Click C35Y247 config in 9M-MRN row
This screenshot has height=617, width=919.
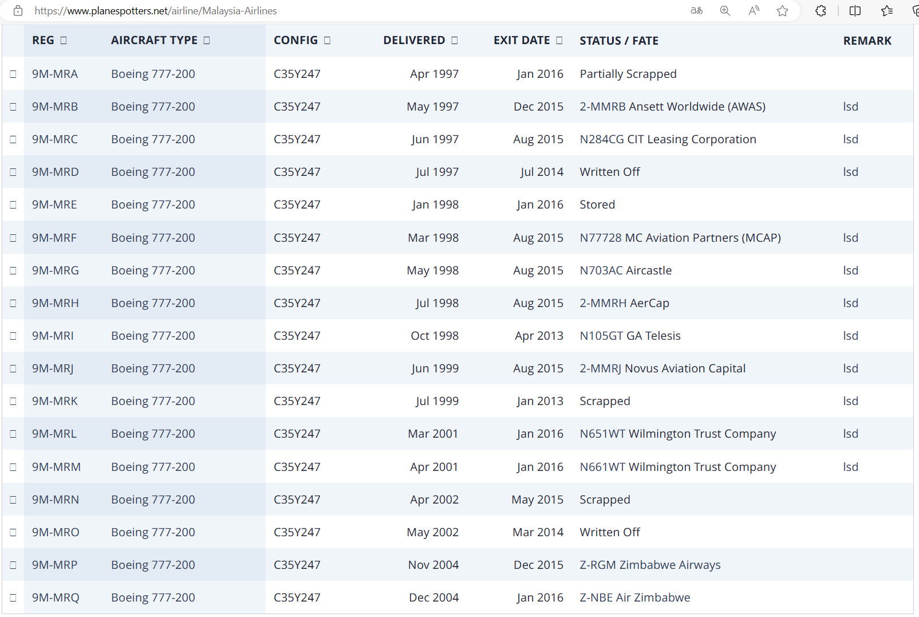(297, 500)
